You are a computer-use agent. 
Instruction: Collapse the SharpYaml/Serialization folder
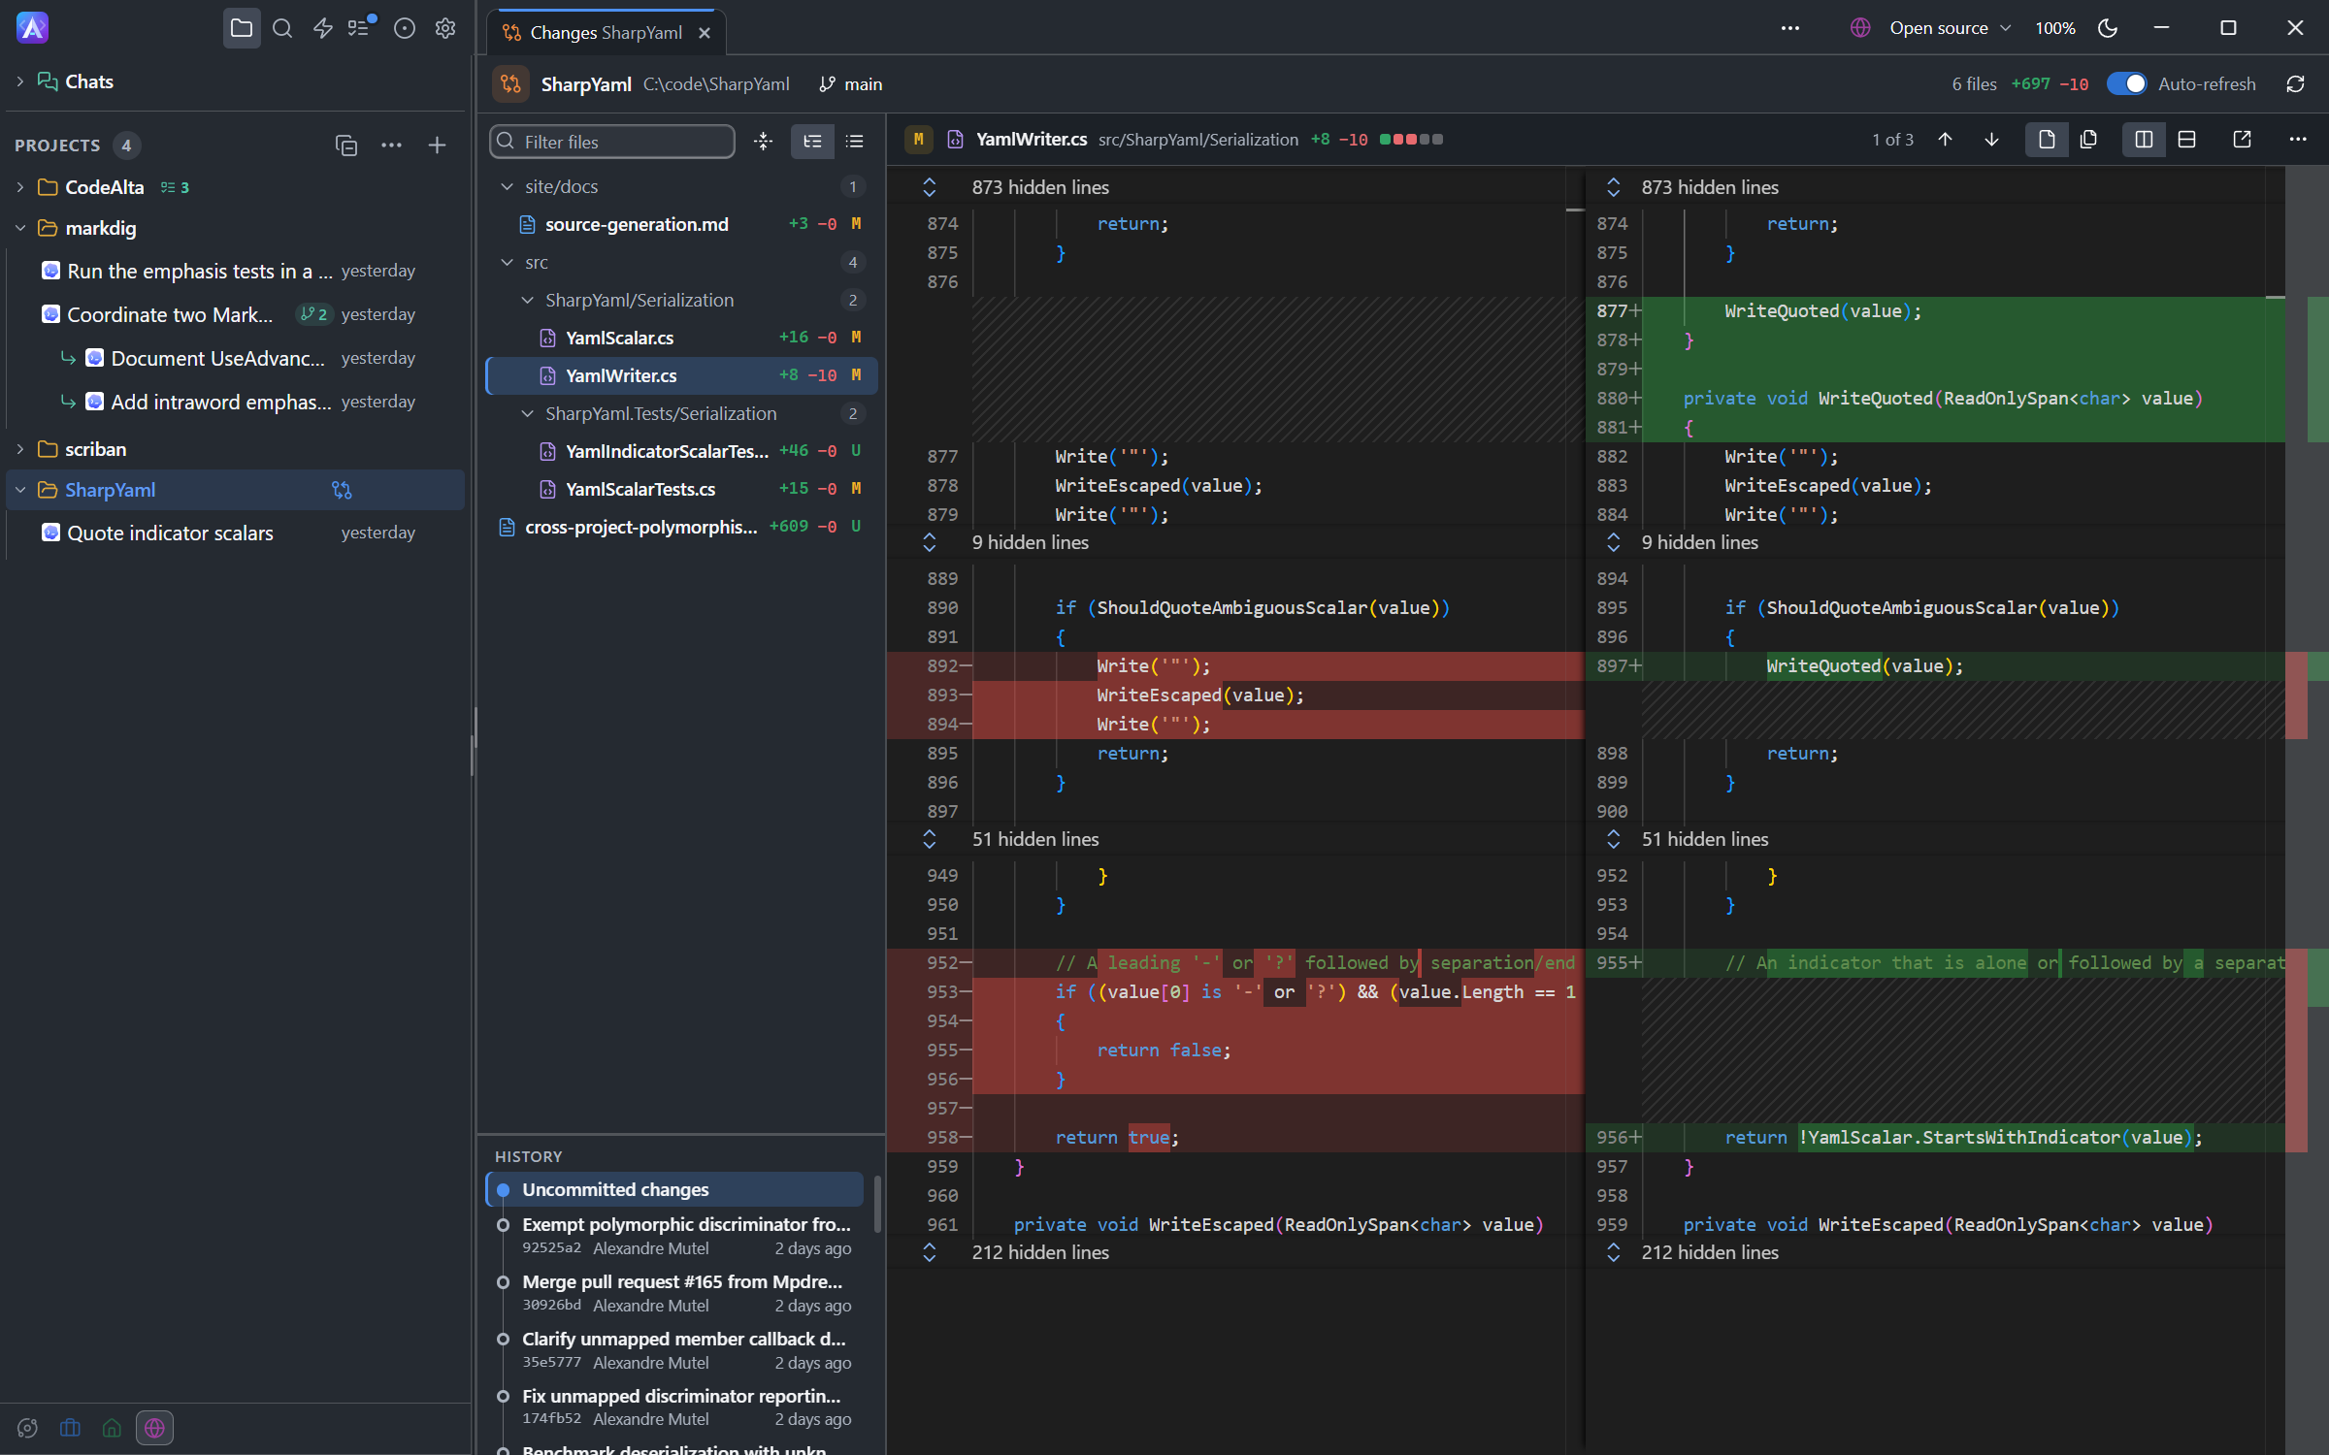click(x=527, y=300)
